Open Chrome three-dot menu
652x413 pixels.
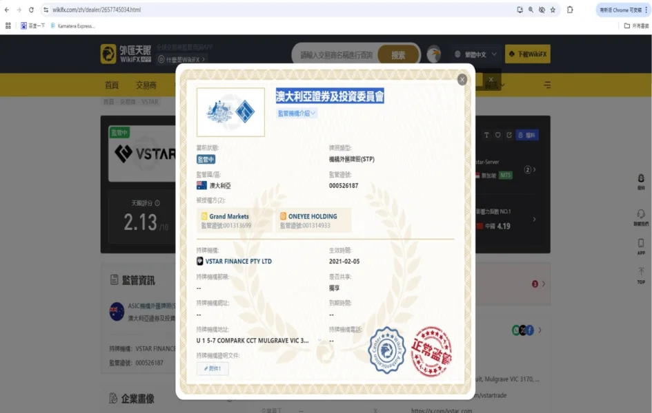pos(646,10)
